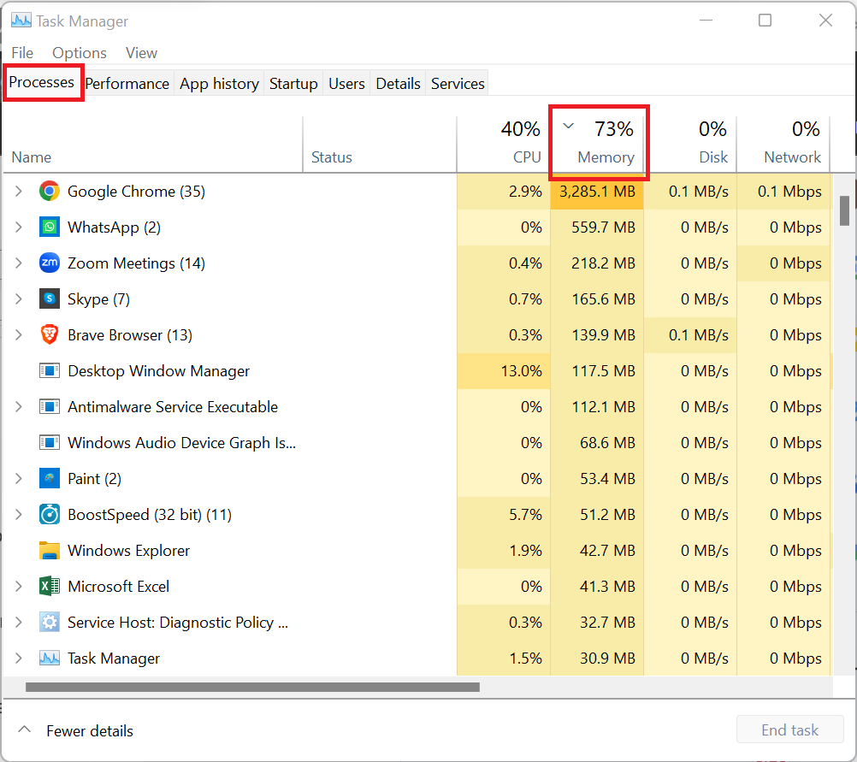Click the Zoom Meetings app icon

[x=49, y=263]
